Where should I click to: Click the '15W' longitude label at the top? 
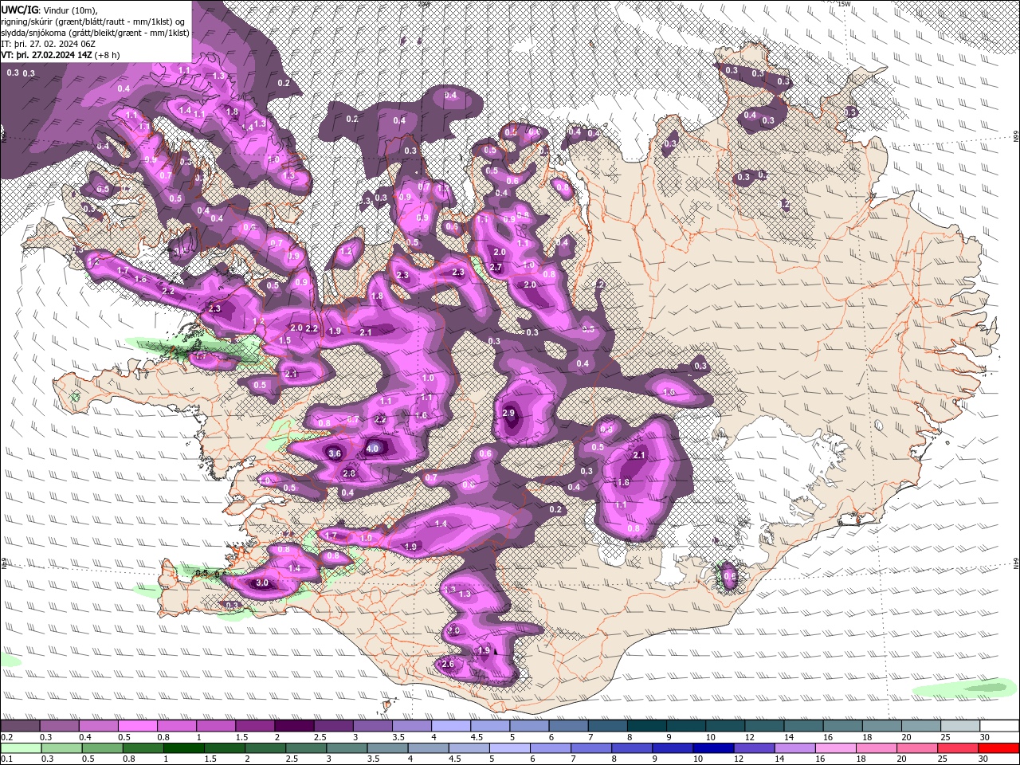843,4
